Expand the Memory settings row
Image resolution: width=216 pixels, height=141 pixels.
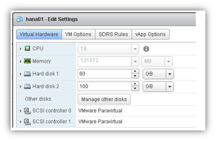(x=21, y=61)
